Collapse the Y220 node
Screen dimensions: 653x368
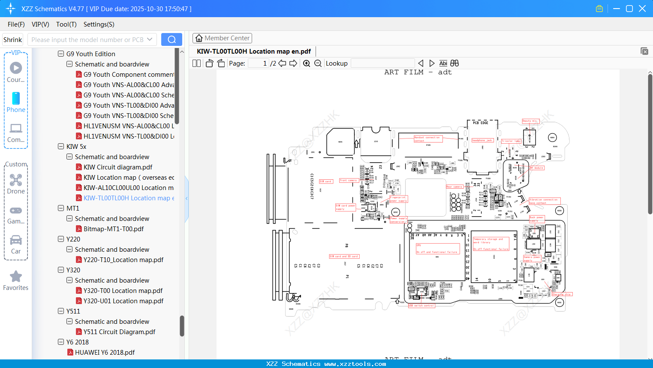tap(61, 239)
